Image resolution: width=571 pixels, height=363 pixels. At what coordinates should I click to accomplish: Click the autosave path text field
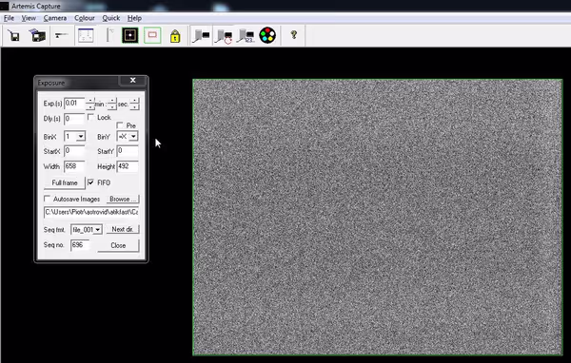[91, 212]
